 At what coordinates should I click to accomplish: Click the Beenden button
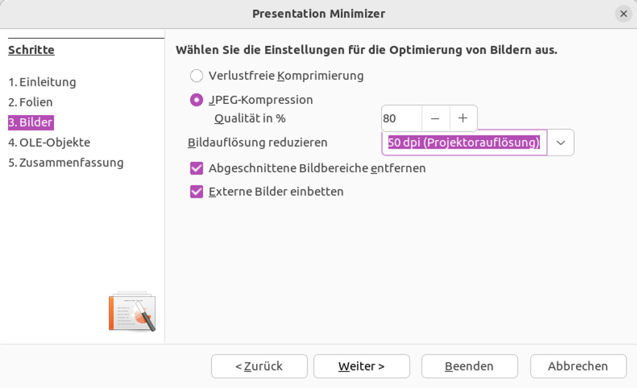(470, 366)
